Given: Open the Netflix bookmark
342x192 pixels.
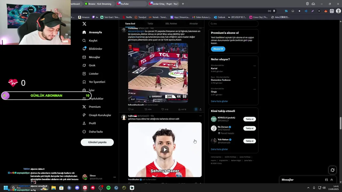Looking at the screenshot, I should click(x=127, y=17).
